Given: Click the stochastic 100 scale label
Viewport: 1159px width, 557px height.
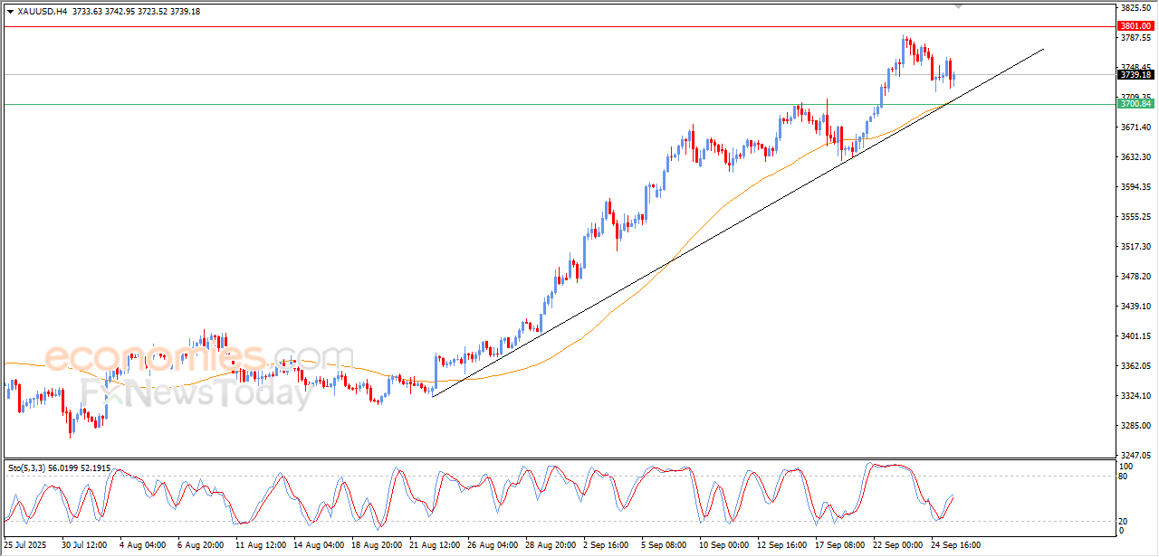Looking at the screenshot, I should click(x=1127, y=466).
